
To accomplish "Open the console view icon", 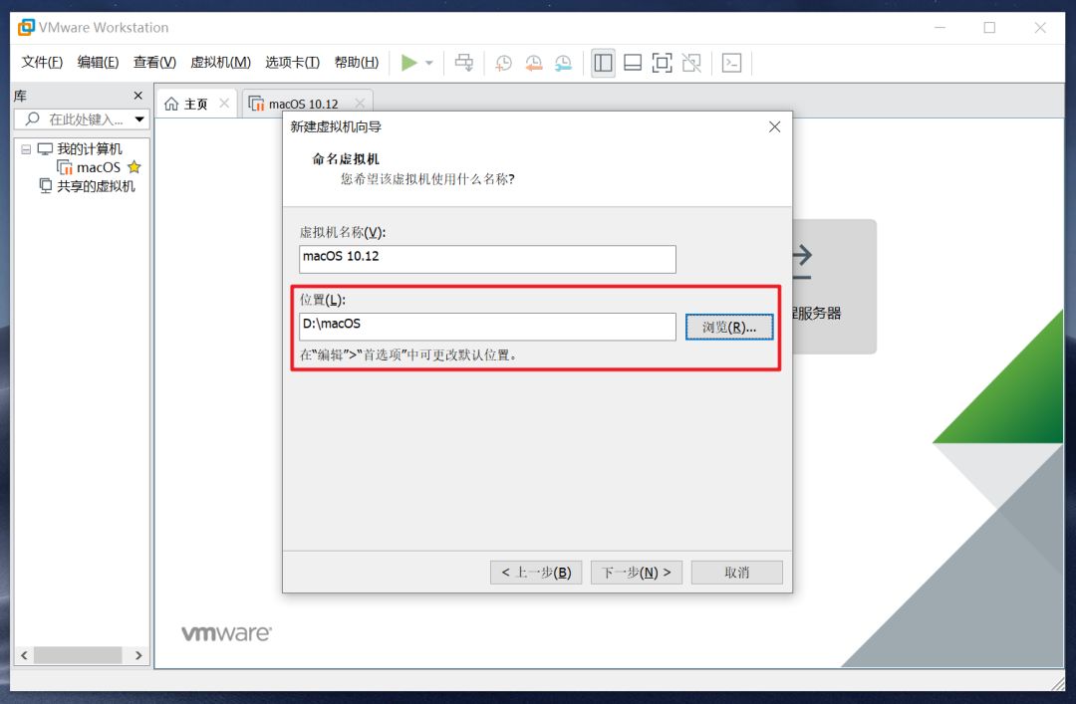I will pos(731,63).
